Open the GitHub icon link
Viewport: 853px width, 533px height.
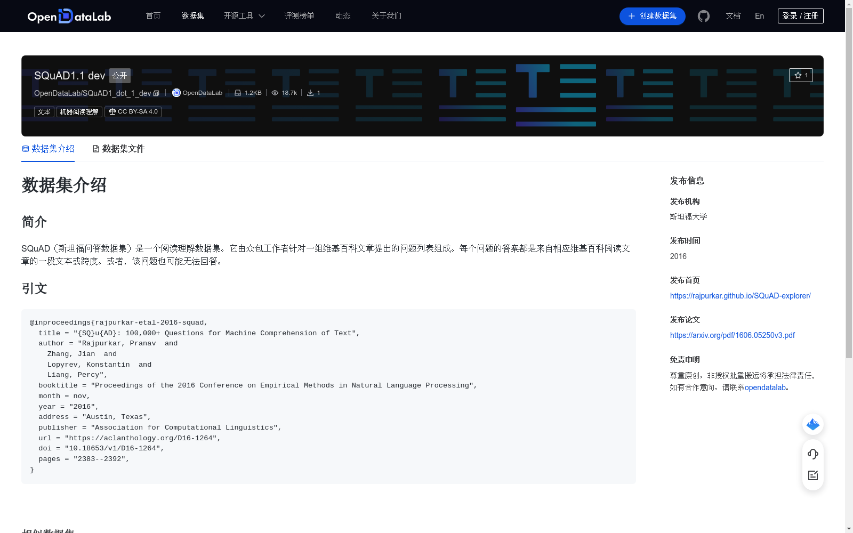tap(704, 16)
